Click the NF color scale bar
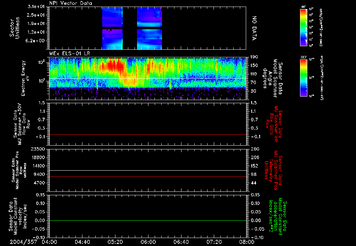356x246 pixels. coord(303,27)
